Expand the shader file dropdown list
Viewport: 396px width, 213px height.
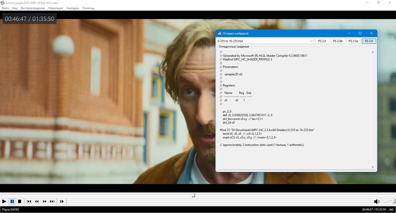(311, 41)
